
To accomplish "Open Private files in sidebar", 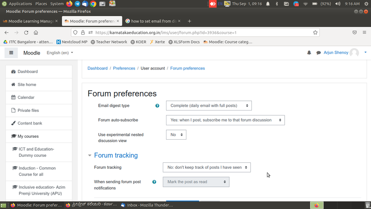I will (39, 111).
